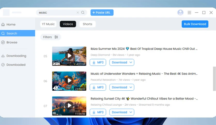Click the Relaxing Chillout Lounge info text

click(130, 105)
